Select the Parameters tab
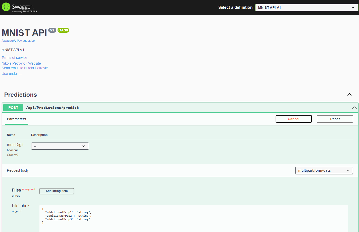359x232 pixels. 17,119
